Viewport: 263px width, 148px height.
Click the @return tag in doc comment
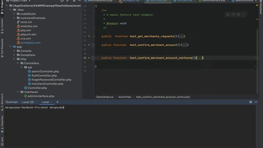[x=112, y=23]
